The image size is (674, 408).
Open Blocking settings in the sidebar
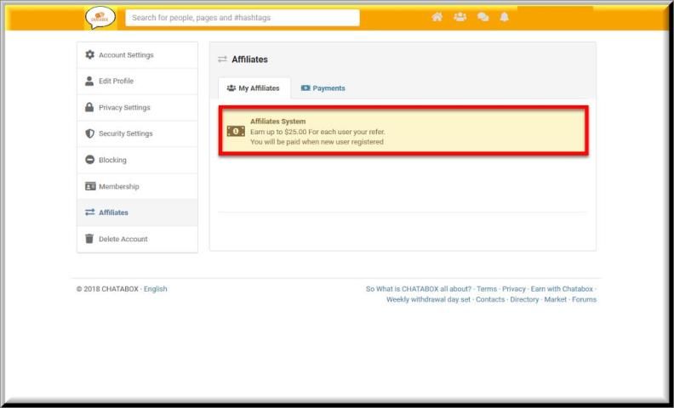[x=112, y=160]
